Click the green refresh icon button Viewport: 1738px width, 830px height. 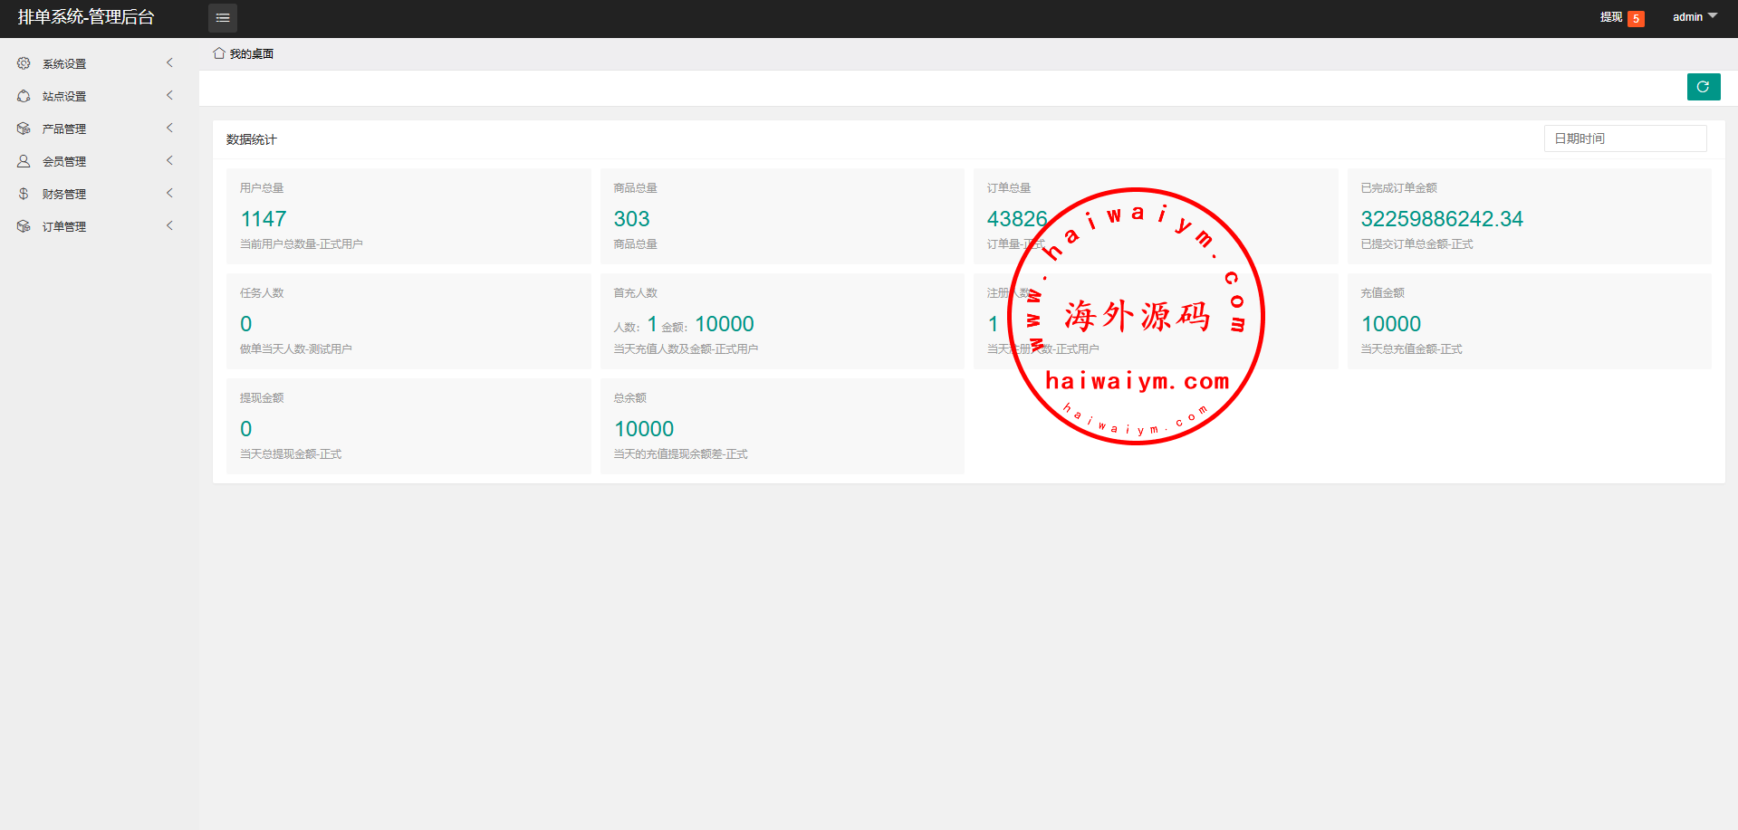click(1703, 87)
